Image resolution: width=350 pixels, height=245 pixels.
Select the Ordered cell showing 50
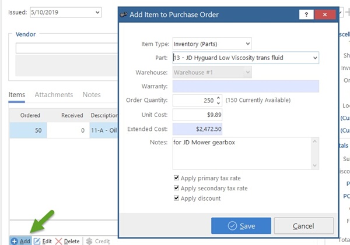pyautogui.click(x=29, y=130)
